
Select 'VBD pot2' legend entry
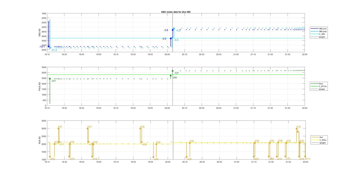pos(323,31)
